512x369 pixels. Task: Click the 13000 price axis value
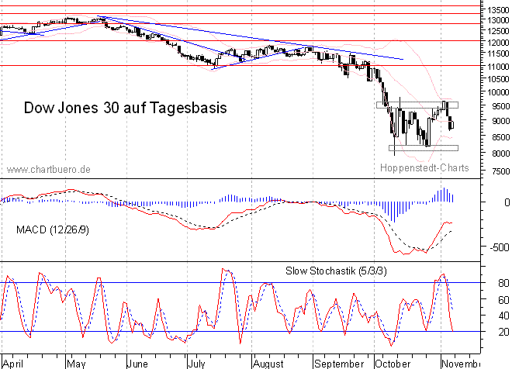tap(498, 20)
